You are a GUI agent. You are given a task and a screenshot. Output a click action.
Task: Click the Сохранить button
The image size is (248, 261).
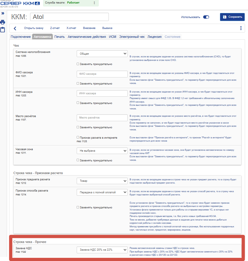232,17
